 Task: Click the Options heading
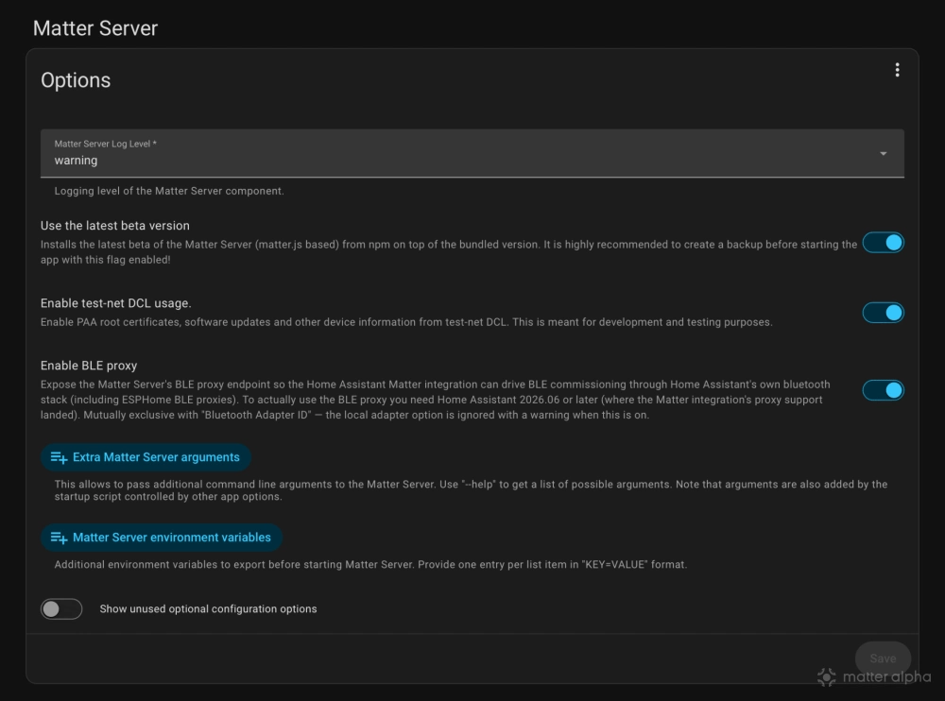point(76,80)
